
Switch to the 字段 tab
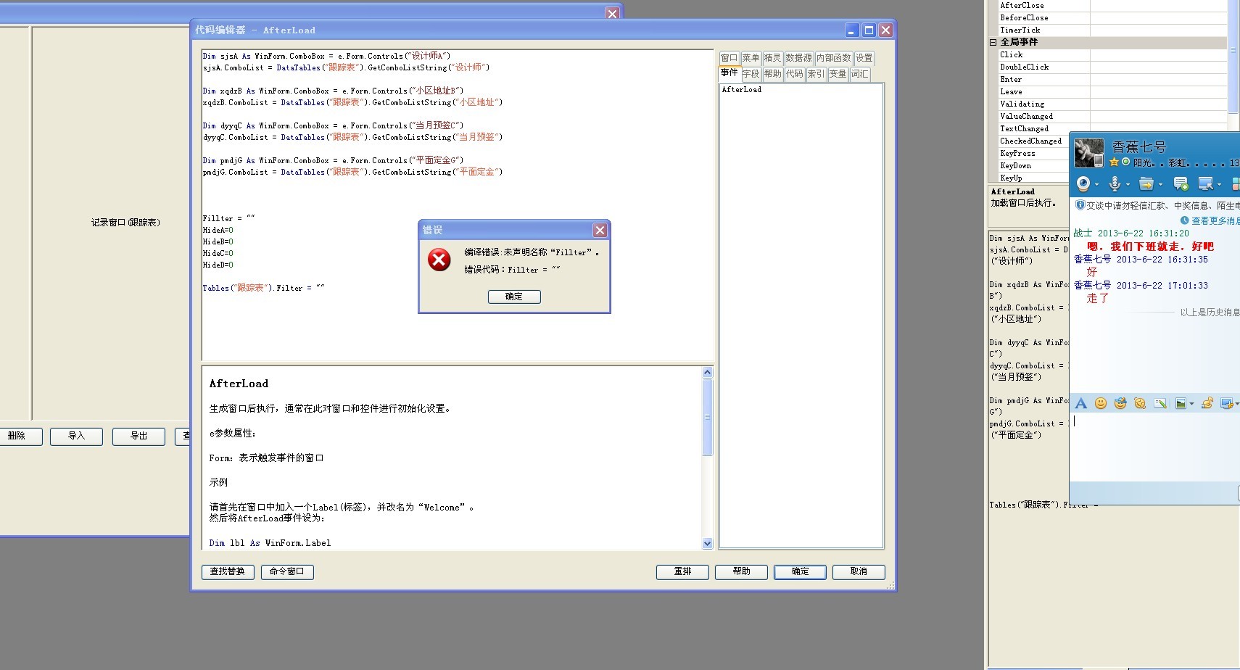751,74
